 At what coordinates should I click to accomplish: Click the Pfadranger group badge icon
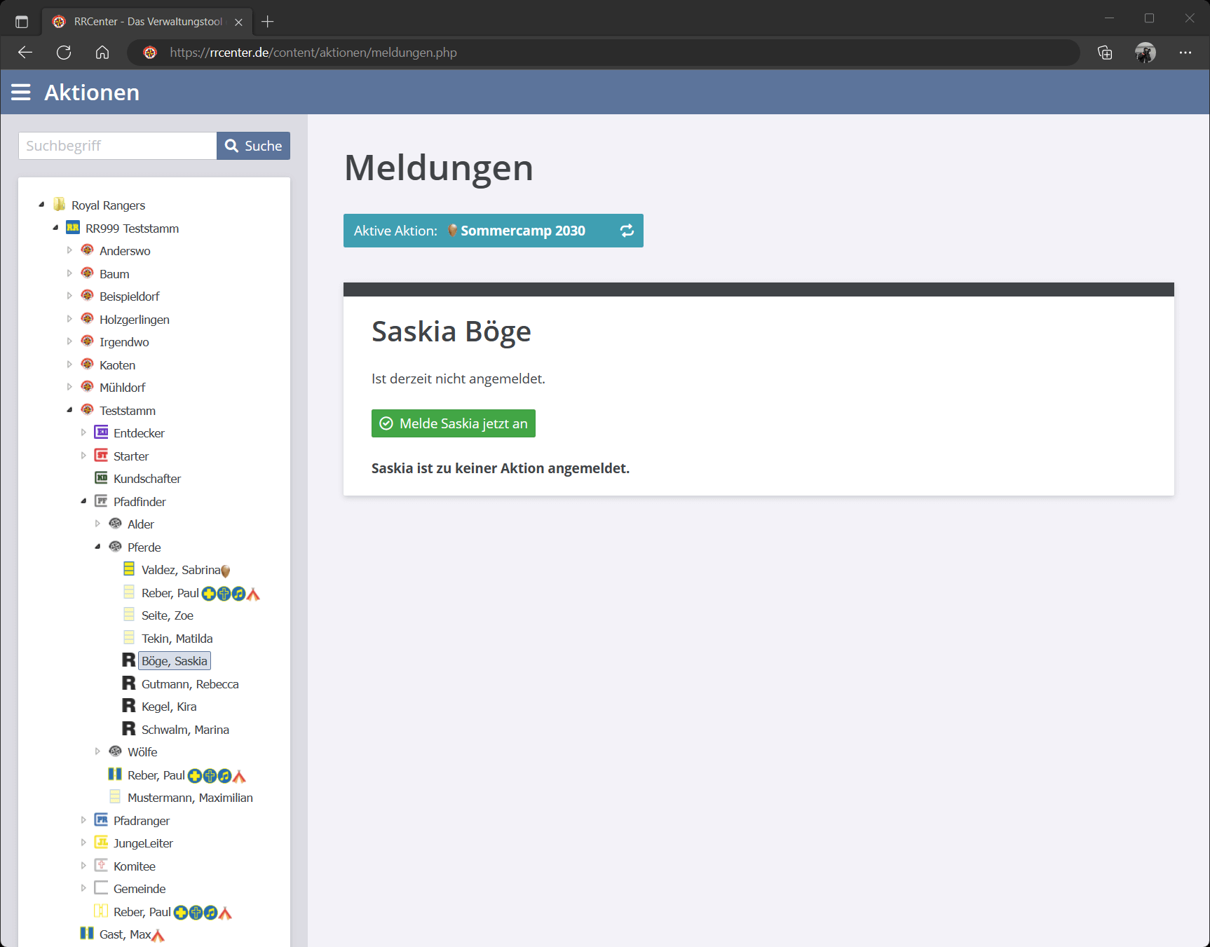pyautogui.click(x=102, y=820)
